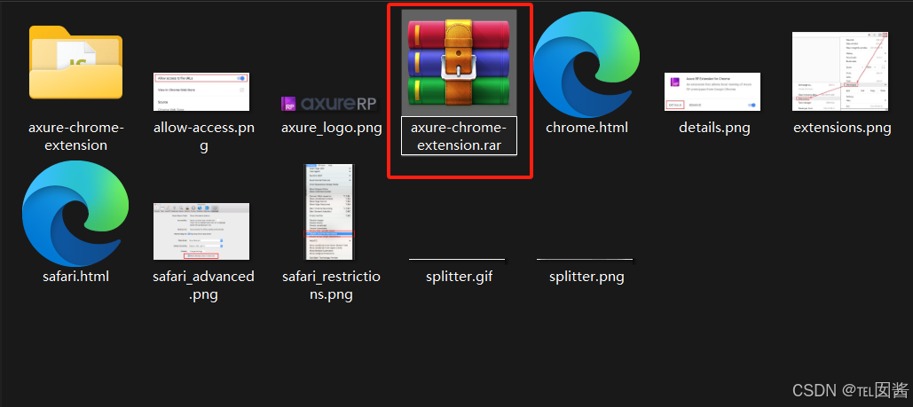
Task: Select the safari_advanced.png thumbnail
Action: coord(201,231)
